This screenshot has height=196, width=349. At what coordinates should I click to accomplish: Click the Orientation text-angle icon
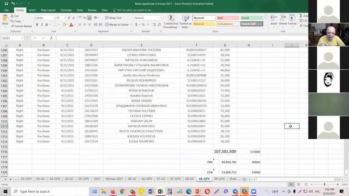96,18
